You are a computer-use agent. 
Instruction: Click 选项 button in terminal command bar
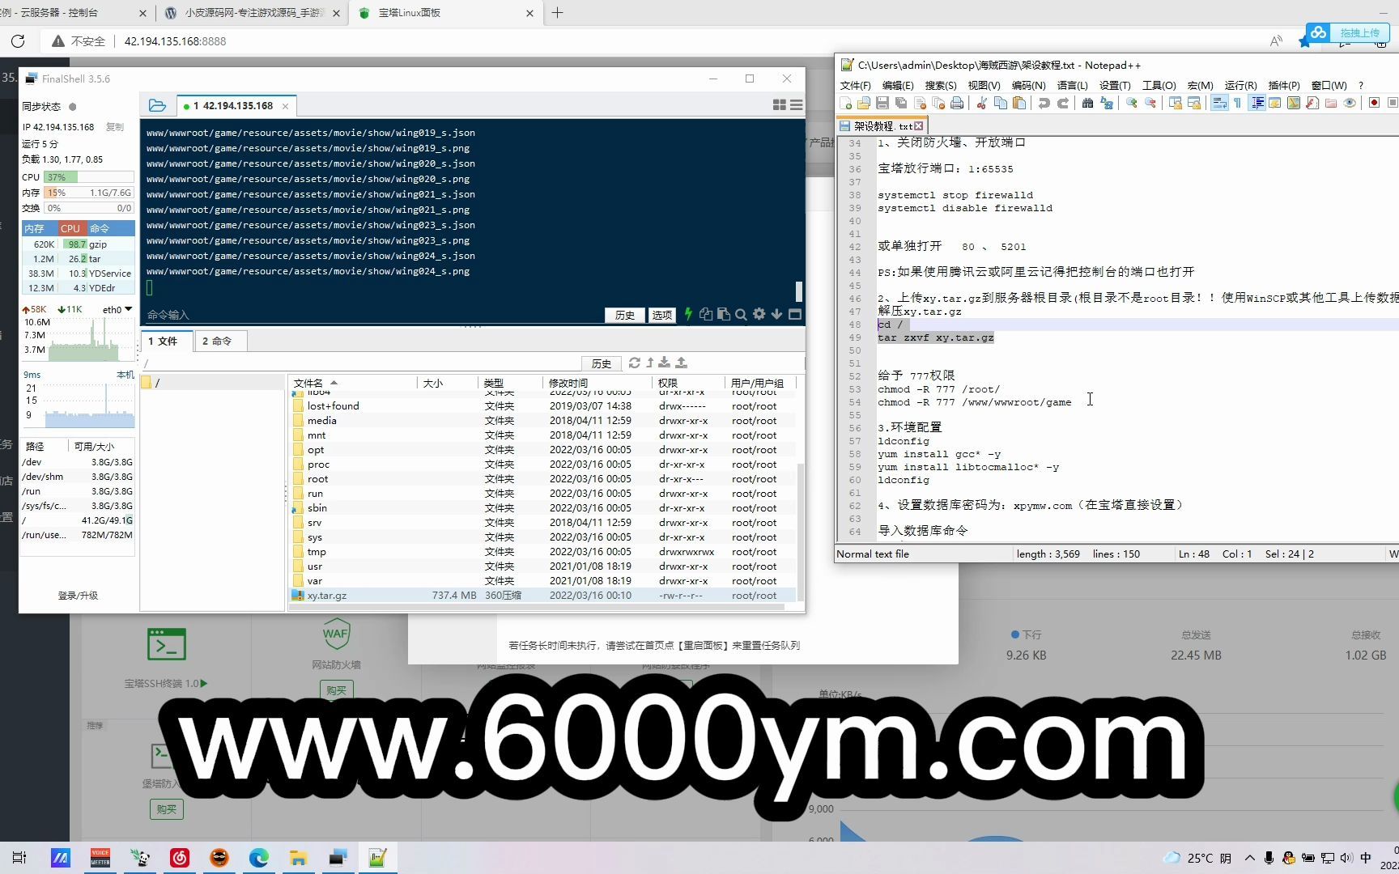(x=661, y=315)
